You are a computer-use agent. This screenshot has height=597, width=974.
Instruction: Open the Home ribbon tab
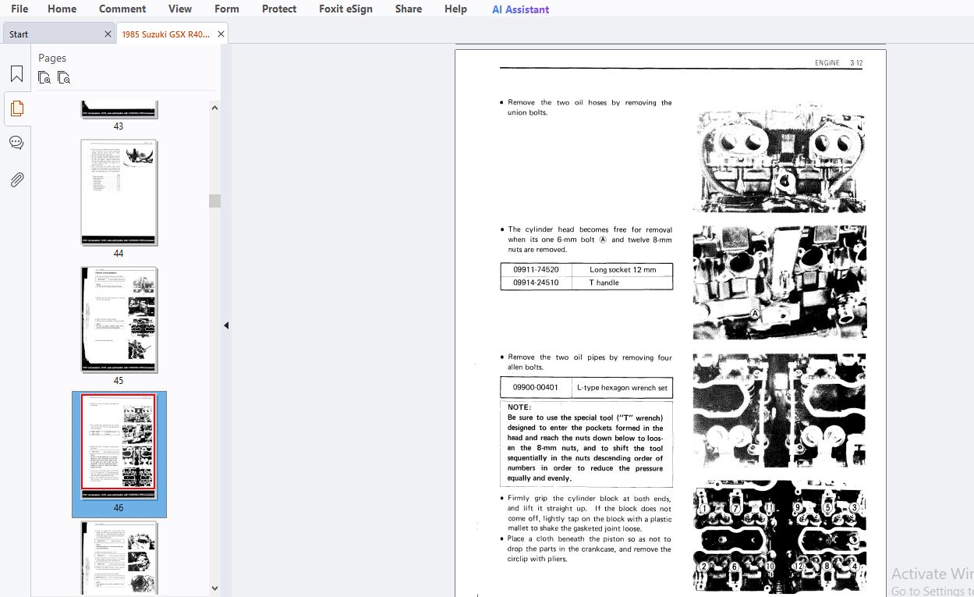pyautogui.click(x=62, y=9)
